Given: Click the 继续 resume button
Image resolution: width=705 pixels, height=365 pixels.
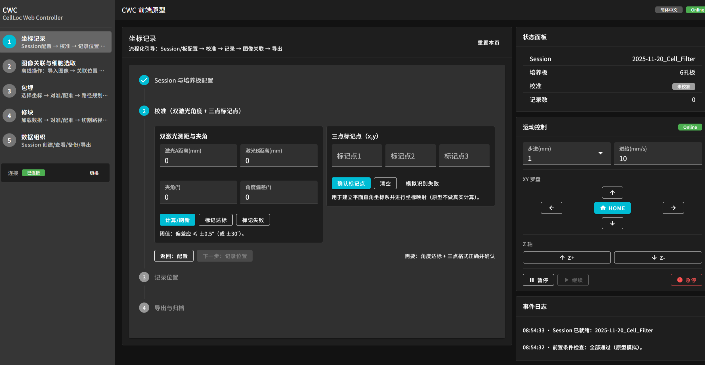Looking at the screenshot, I should 573,280.
